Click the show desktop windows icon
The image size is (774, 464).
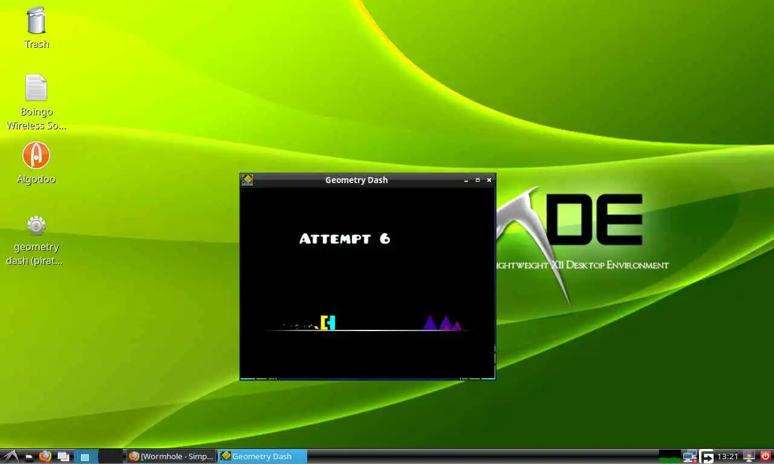[x=63, y=457]
